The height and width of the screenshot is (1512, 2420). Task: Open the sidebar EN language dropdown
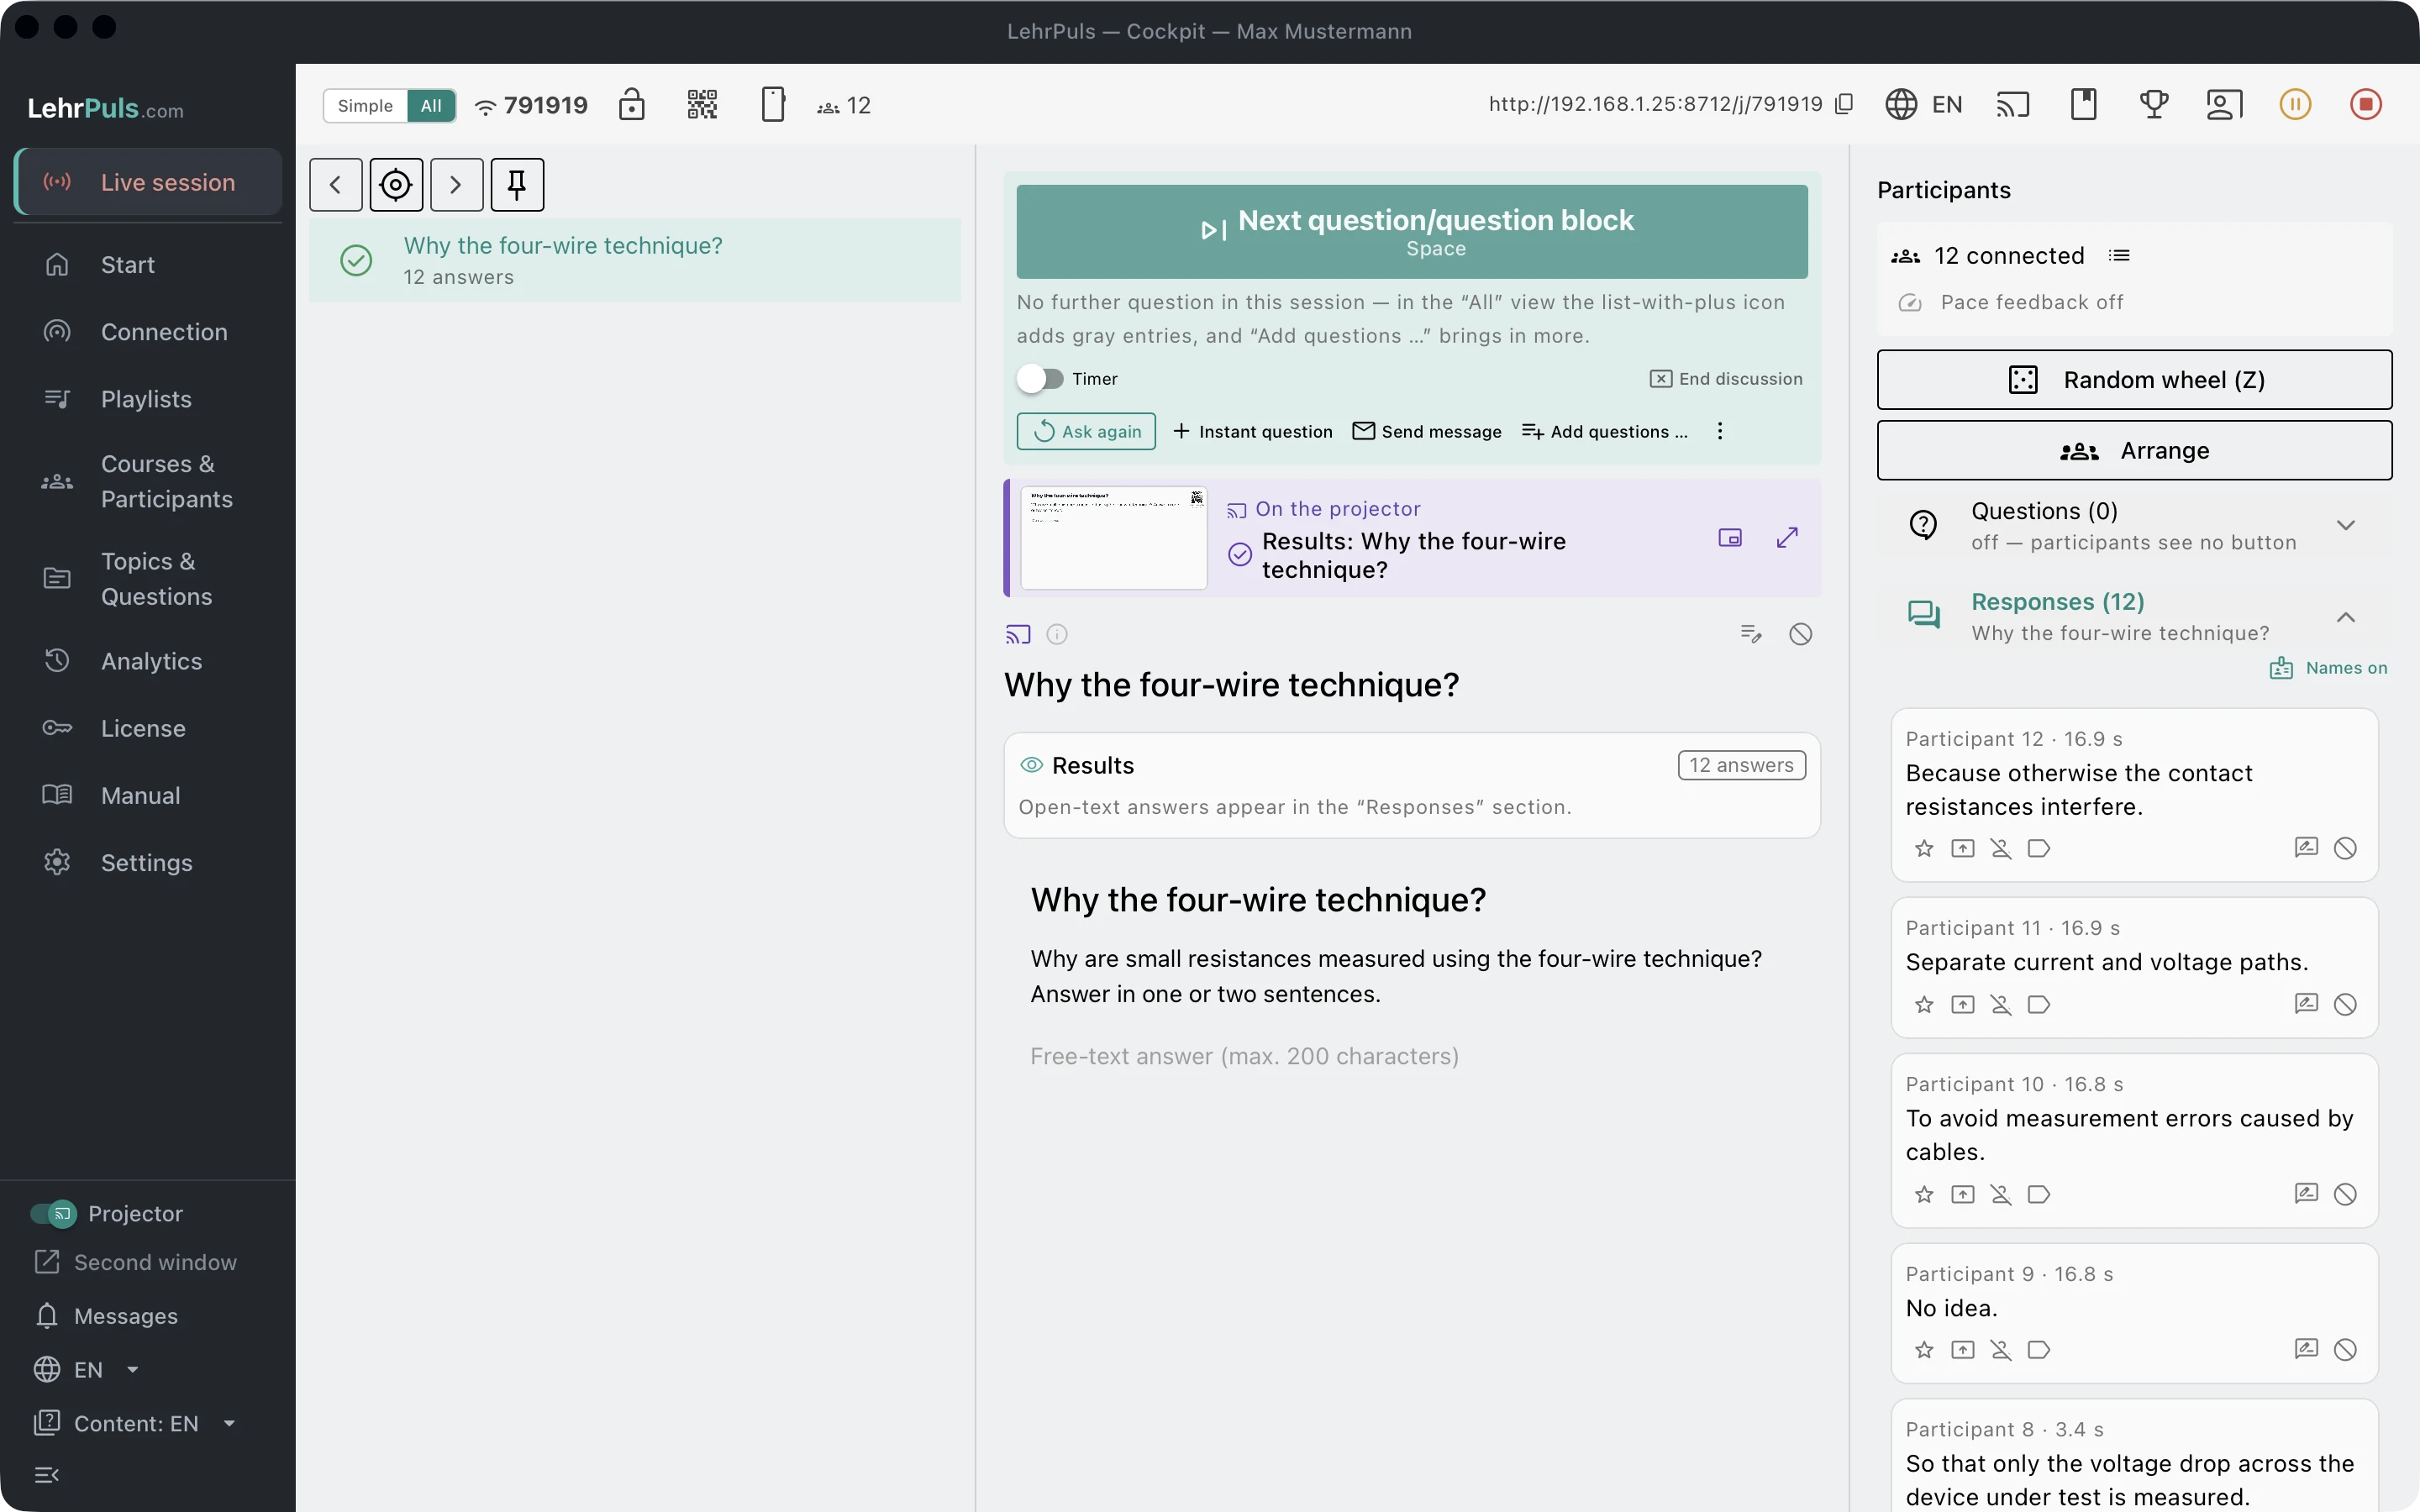(x=86, y=1369)
